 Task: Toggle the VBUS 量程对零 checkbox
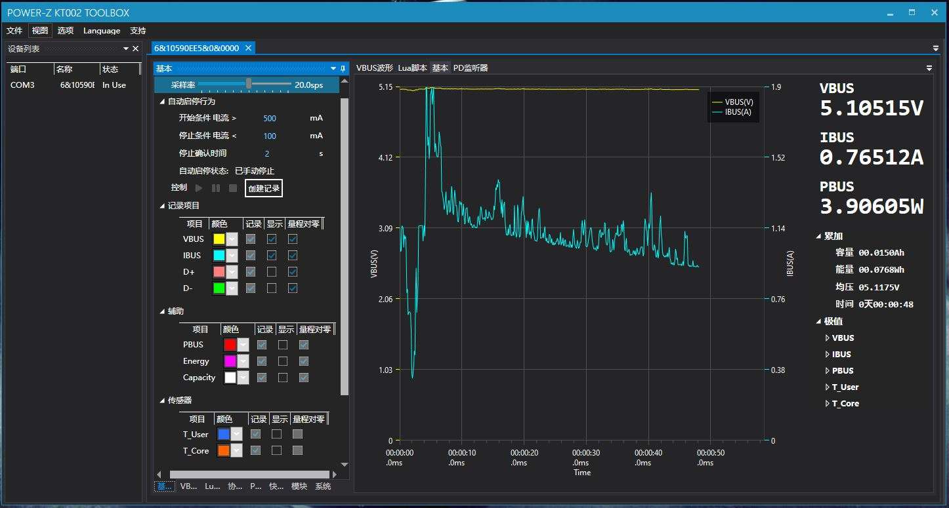293,239
